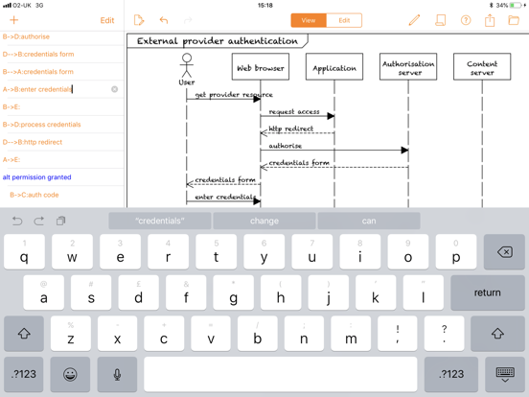
Task: Open the scroll/page theme icon
Action: point(440,20)
